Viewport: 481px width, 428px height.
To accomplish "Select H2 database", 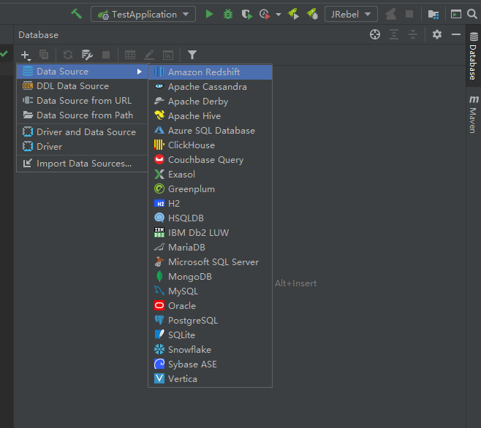I will 210,204.
